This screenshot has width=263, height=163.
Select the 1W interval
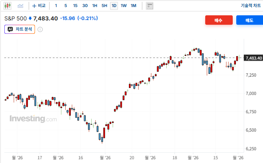pos(123,6)
